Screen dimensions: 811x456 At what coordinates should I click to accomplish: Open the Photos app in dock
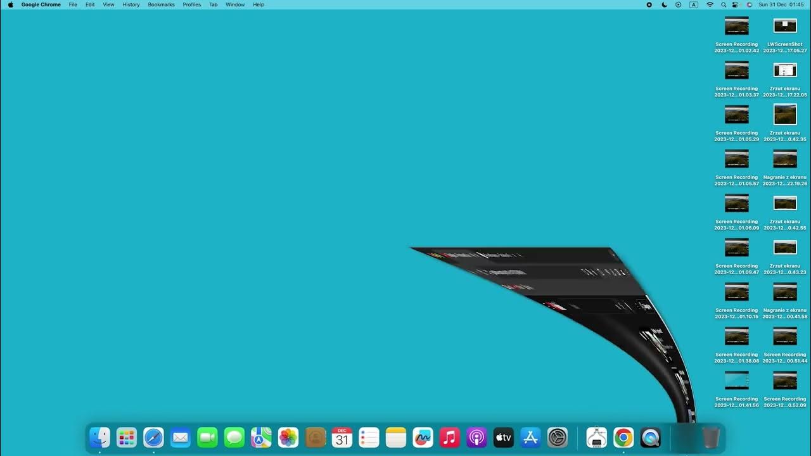[288, 438]
